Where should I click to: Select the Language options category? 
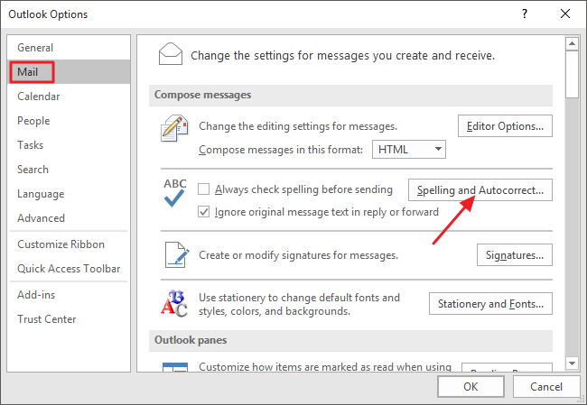pos(69,194)
